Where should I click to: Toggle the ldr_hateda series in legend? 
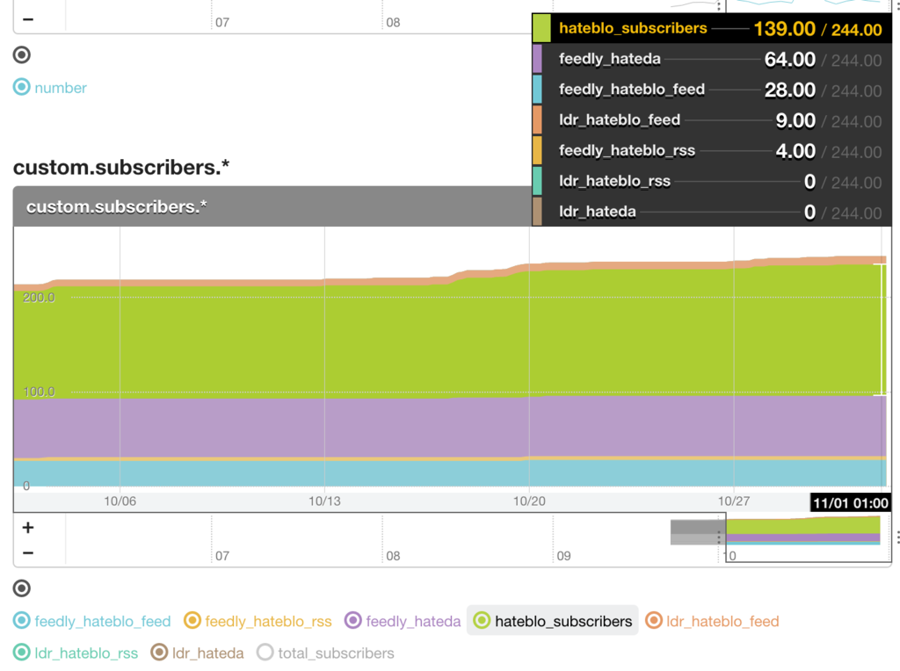coord(197,653)
